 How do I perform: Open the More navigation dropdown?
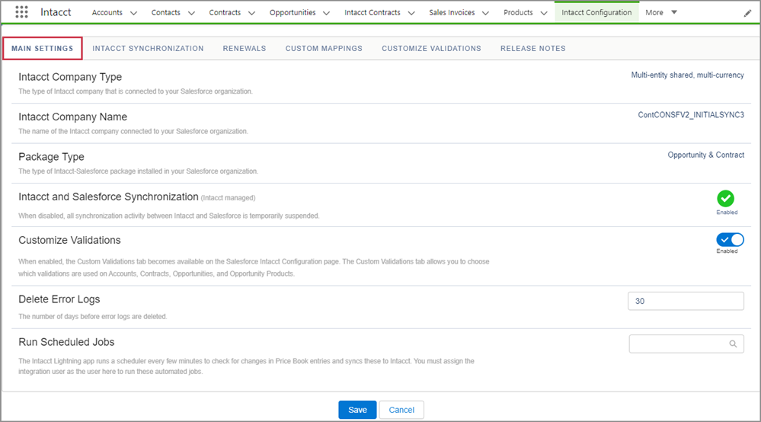(x=661, y=13)
